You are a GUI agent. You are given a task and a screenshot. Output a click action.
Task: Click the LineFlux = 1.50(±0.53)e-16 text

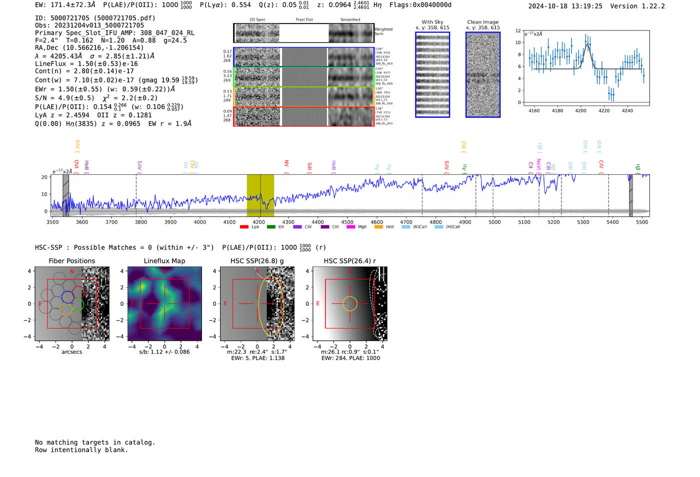(x=86, y=64)
